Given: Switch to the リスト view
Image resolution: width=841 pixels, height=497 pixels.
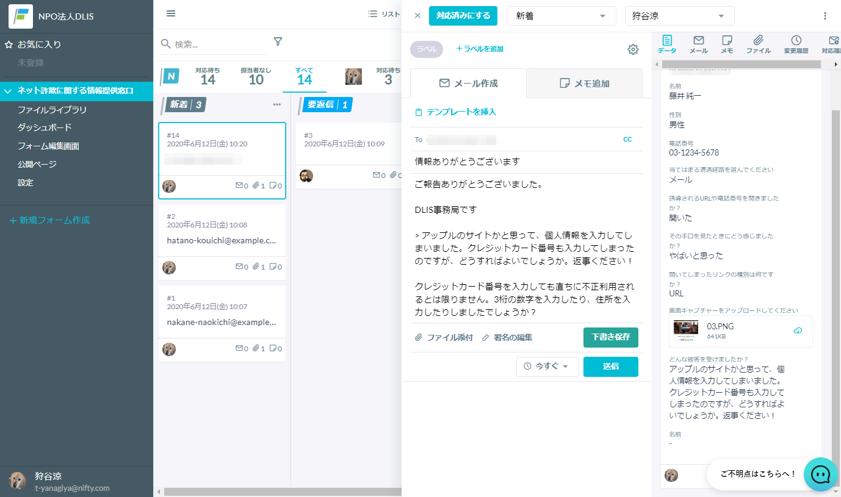Looking at the screenshot, I should [x=384, y=14].
